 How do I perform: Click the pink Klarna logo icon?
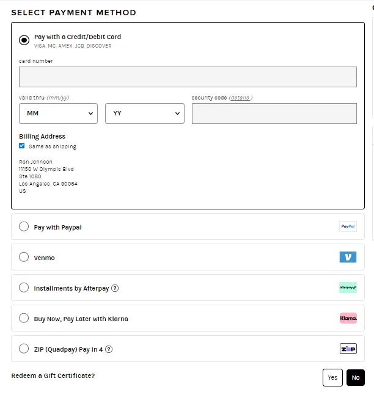348,318
